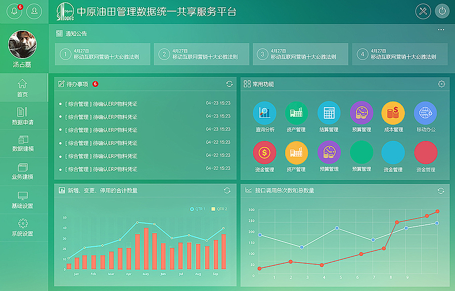
Task: Refresh the 接口调用总次数和总数量 chart
Action: coord(441,190)
